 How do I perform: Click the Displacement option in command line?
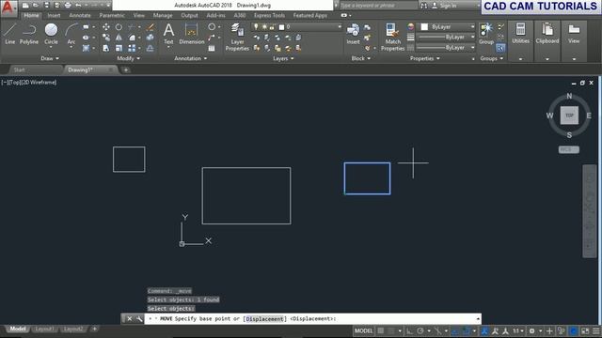tap(264, 319)
